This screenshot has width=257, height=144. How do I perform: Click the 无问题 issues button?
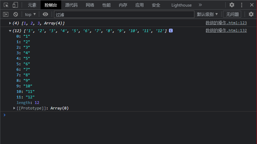[233, 14]
